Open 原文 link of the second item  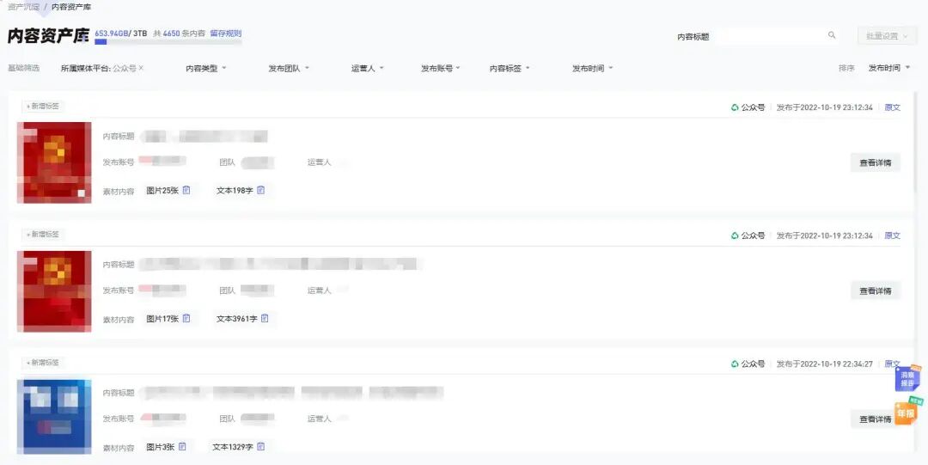(x=892, y=236)
